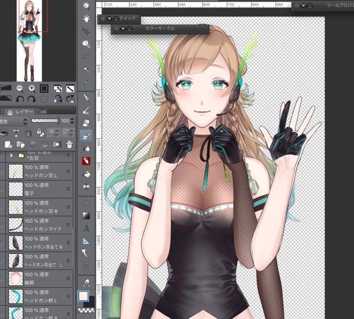Select the Text tool

[x=86, y=228]
